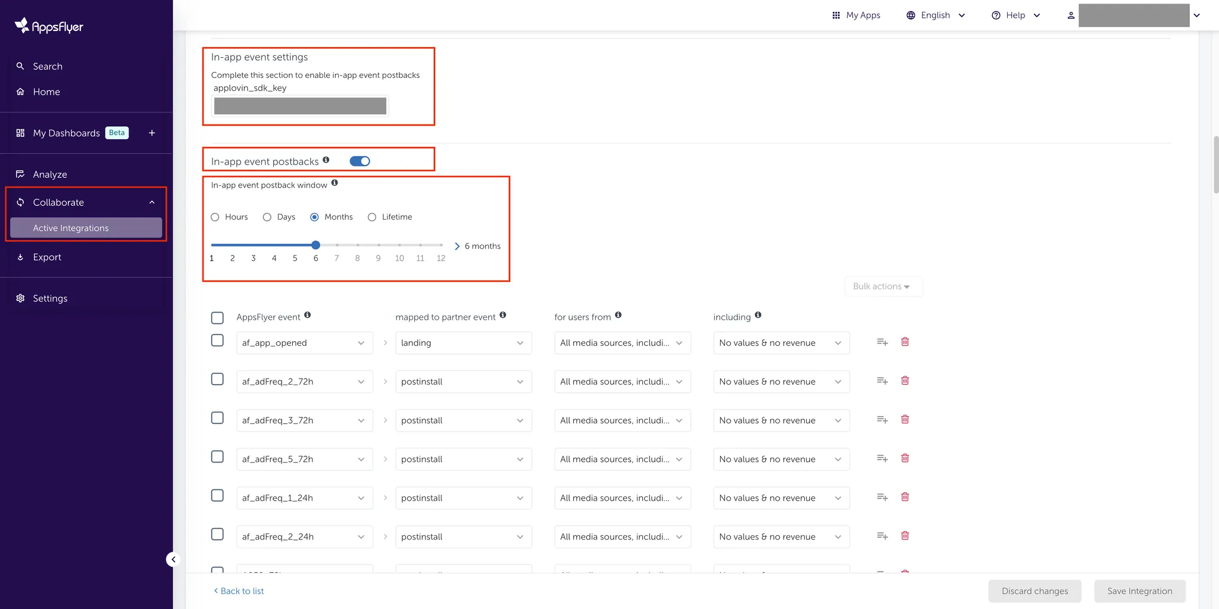
Task: Add row after af_adFreq_1_24h event
Action: pos(883,497)
